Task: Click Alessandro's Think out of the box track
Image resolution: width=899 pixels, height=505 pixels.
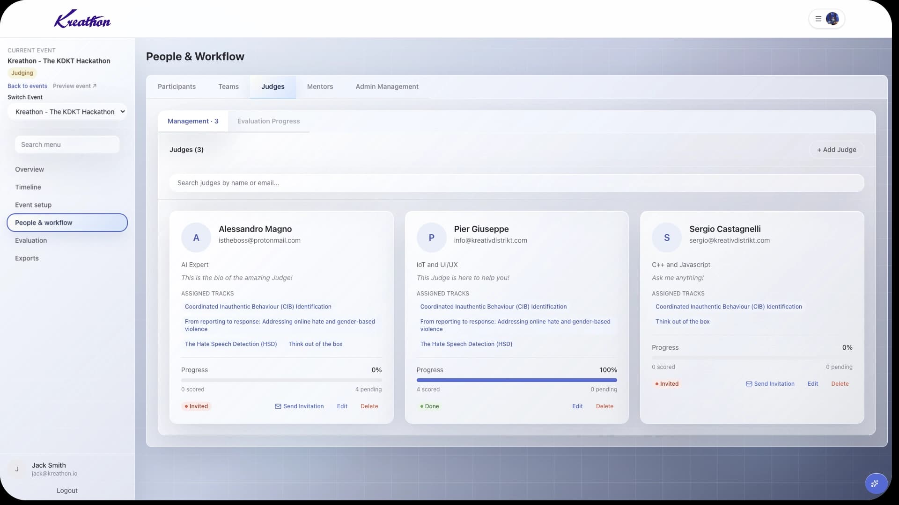Action: [315, 344]
